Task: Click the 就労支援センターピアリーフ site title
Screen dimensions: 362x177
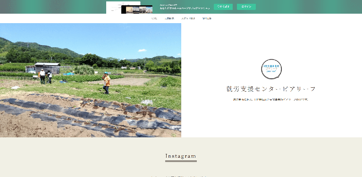Action: 271,89
